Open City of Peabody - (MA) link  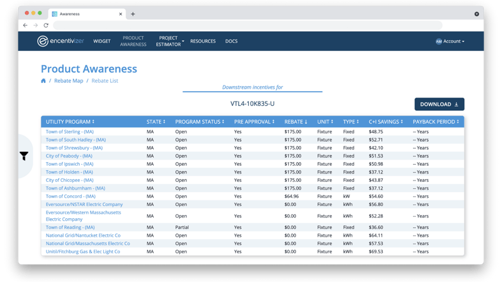point(69,156)
